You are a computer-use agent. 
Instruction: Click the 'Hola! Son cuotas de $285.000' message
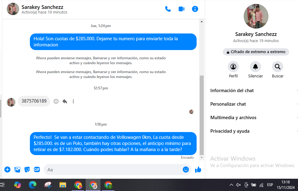coord(113,42)
